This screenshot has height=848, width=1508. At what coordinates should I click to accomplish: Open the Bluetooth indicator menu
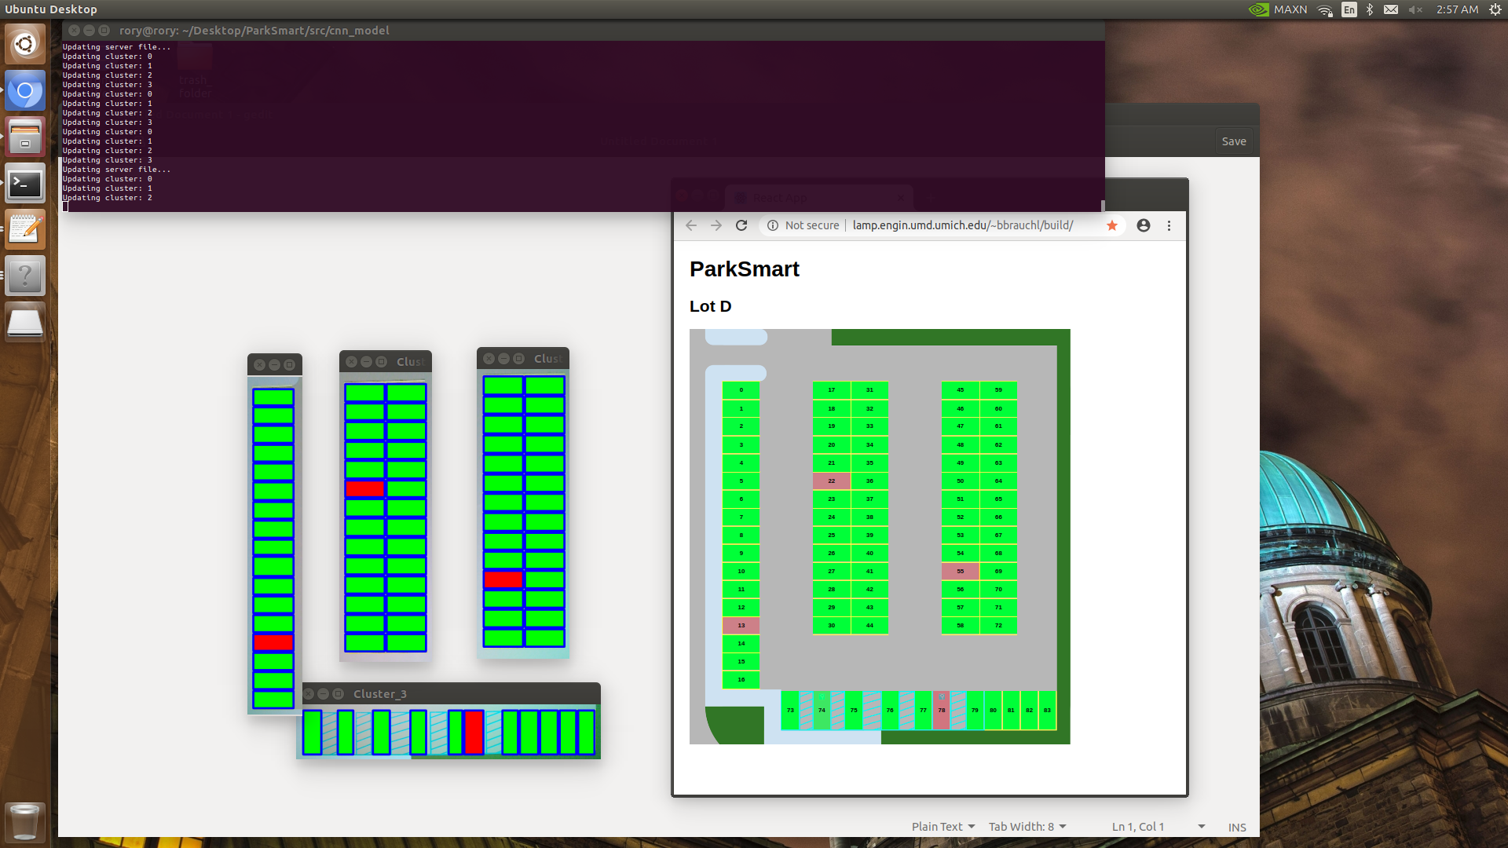tap(1370, 9)
